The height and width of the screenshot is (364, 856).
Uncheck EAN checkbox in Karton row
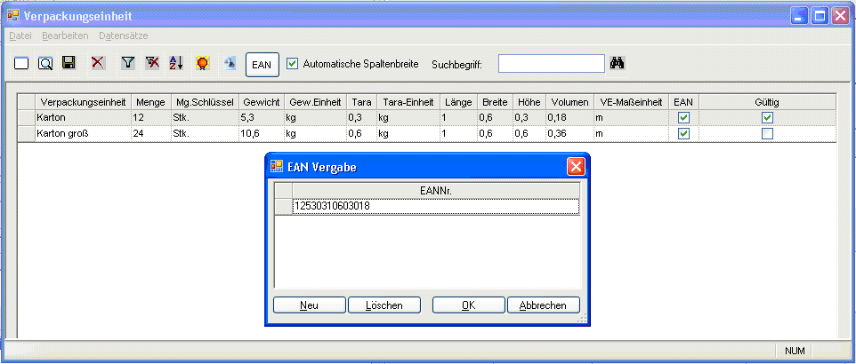[x=683, y=117]
